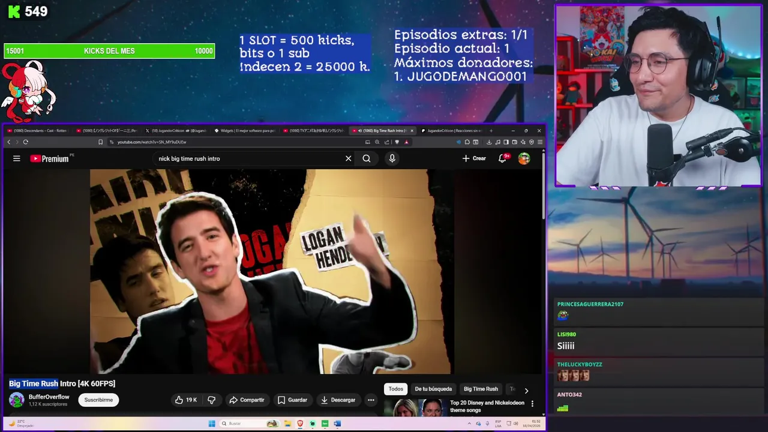Click the video title Big Time Rush Intro
Image resolution: width=768 pixels, height=432 pixels.
(x=62, y=383)
